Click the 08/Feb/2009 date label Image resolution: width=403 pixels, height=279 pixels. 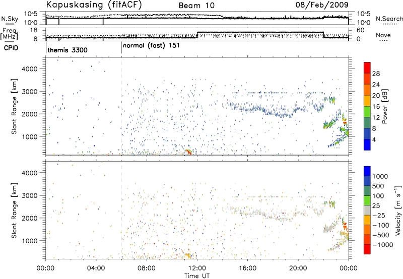322,5
